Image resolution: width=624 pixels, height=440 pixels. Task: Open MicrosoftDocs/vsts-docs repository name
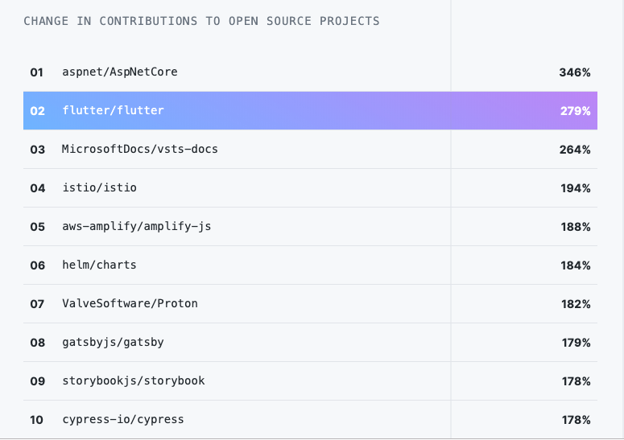pyautogui.click(x=139, y=149)
